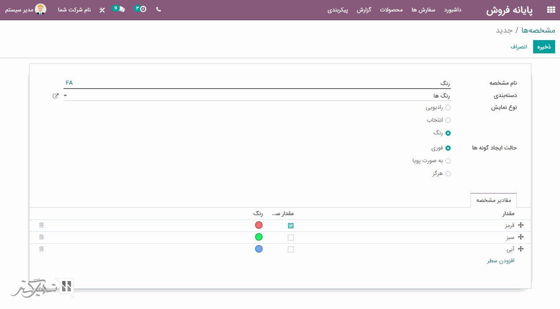Delete the آبی row with trash icon
Image resolution: width=560 pixels, height=309 pixels.
pos(41,249)
